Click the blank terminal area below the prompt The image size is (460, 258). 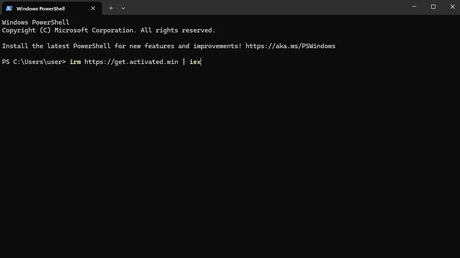(x=230, y=161)
